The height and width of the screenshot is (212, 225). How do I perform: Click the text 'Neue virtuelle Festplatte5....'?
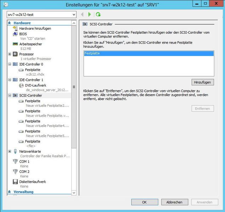coord(47,136)
